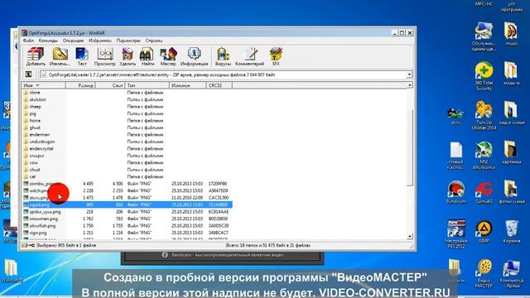Open TuneUp Utilities 2014 desktop icon
This screenshot has height=298, width=530.
[x=484, y=116]
